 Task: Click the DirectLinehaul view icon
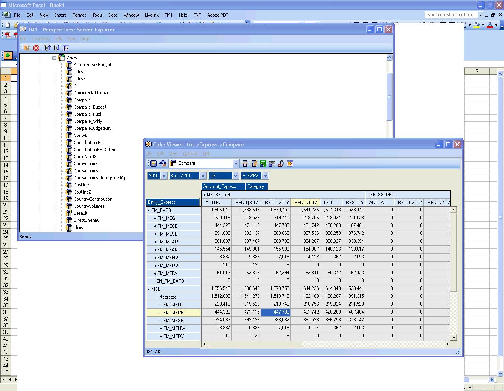click(x=69, y=220)
